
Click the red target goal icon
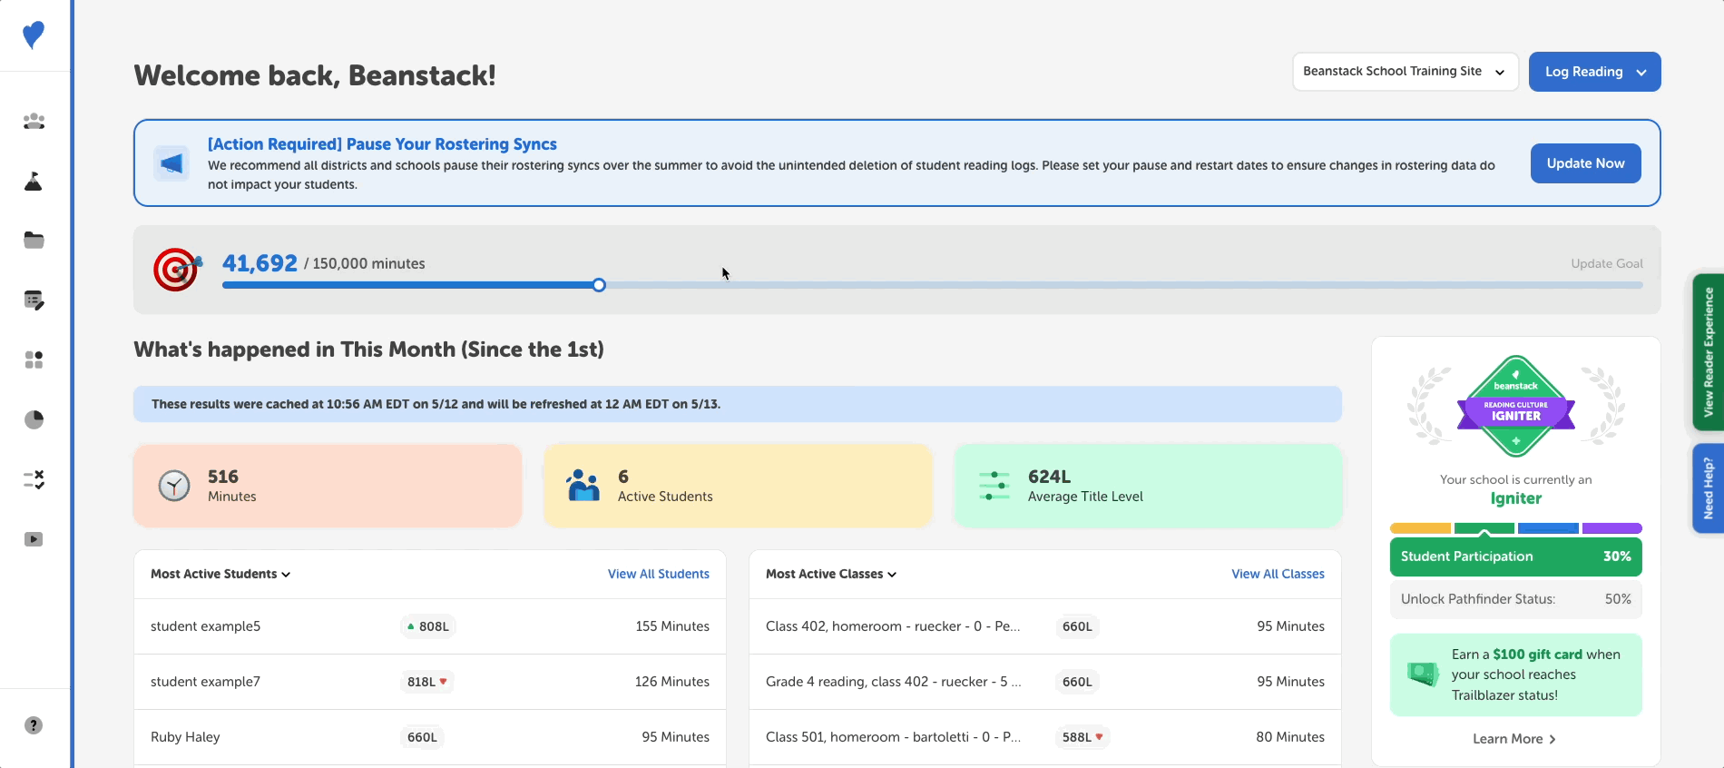[x=177, y=270]
